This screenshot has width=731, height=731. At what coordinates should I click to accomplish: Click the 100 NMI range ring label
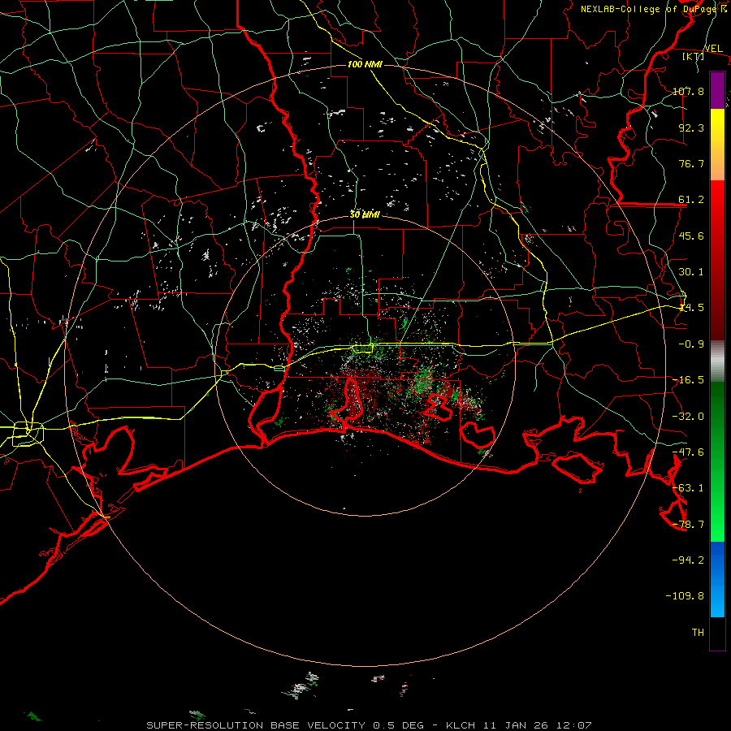click(365, 64)
